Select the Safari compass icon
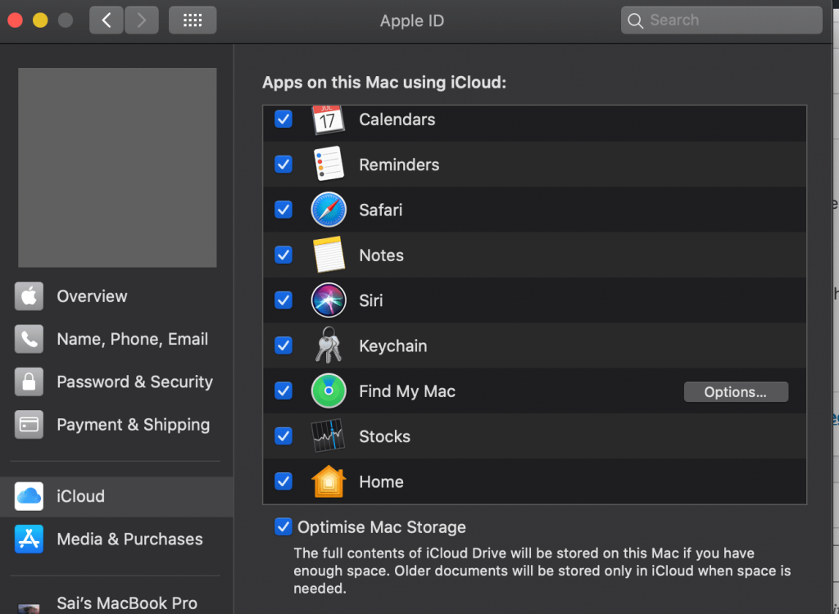The width and height of the screenshot is (839, 614). (328, 210)
